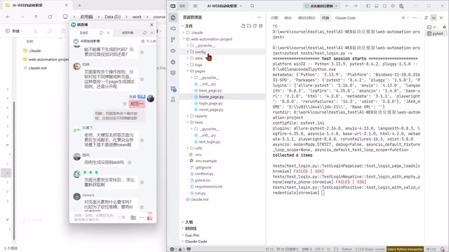Toggle the terminal panel maximize chevron
The width and height of the screenshot is (449, 252).
(x=434, y=17)
